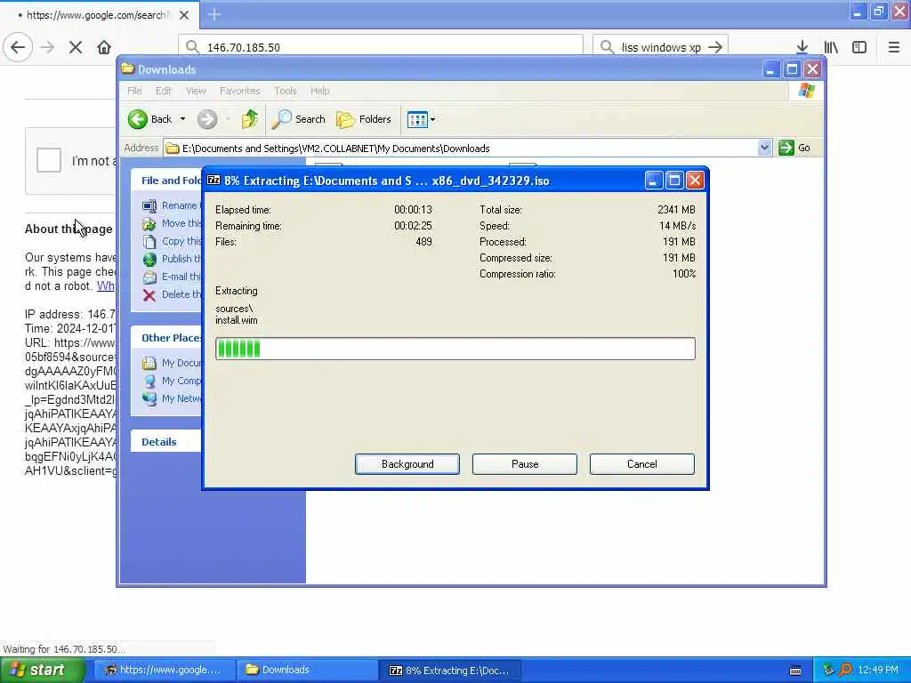Minimize the 7-Zip extracting dialog
The width and height of the screenshot is (911, 683).
pyautogui.click(x=654, y=181)
